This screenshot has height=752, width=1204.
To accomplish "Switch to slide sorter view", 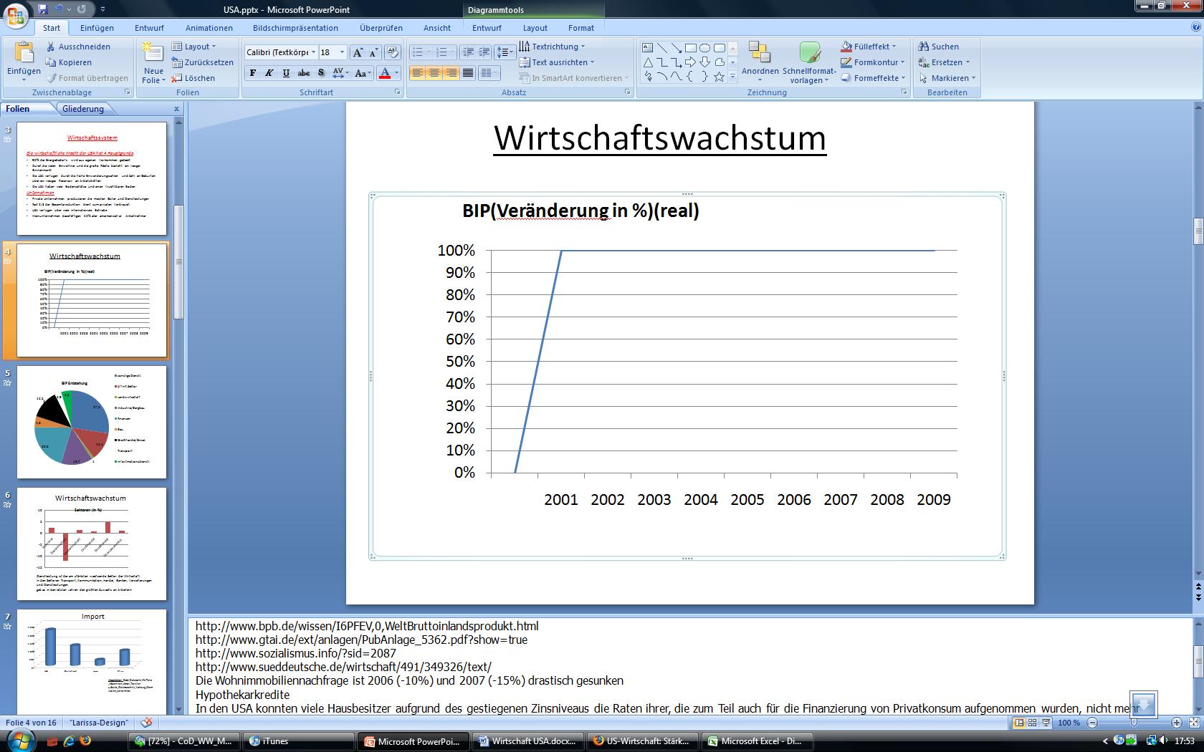I will pos(1033,723).
